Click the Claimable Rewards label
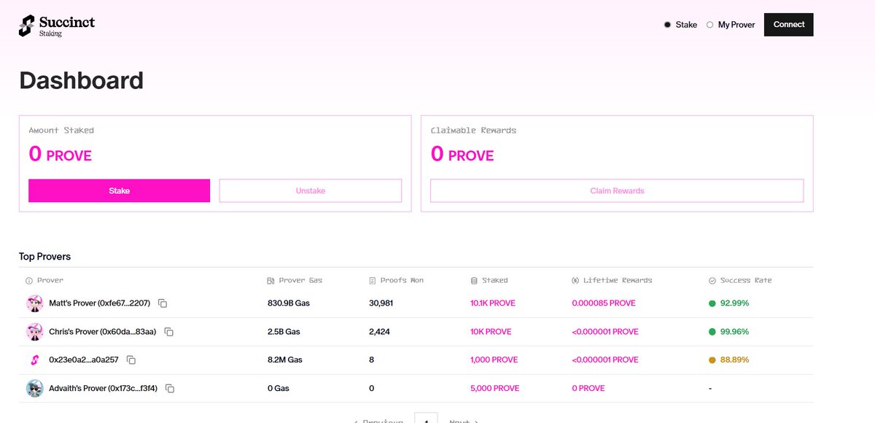The height and width of the screenshot is (423, 875). pos(473,131)
